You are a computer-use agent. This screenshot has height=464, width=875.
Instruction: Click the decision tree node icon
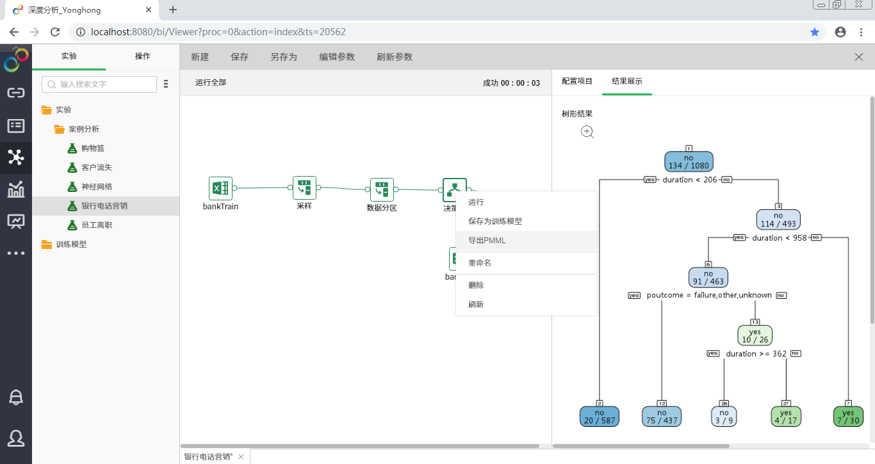[x=454, y=189]
